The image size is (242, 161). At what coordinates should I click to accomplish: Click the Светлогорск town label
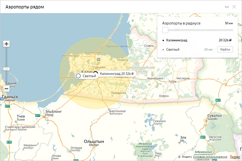[70, 56]
